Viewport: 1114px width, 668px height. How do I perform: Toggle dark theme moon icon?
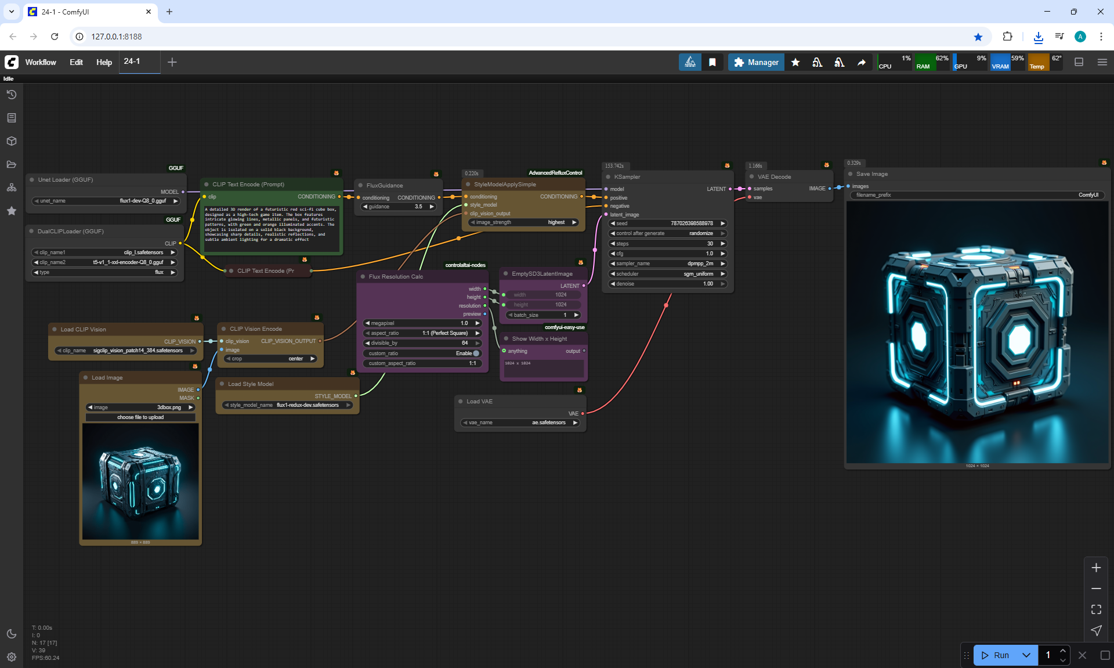(11, 634)
